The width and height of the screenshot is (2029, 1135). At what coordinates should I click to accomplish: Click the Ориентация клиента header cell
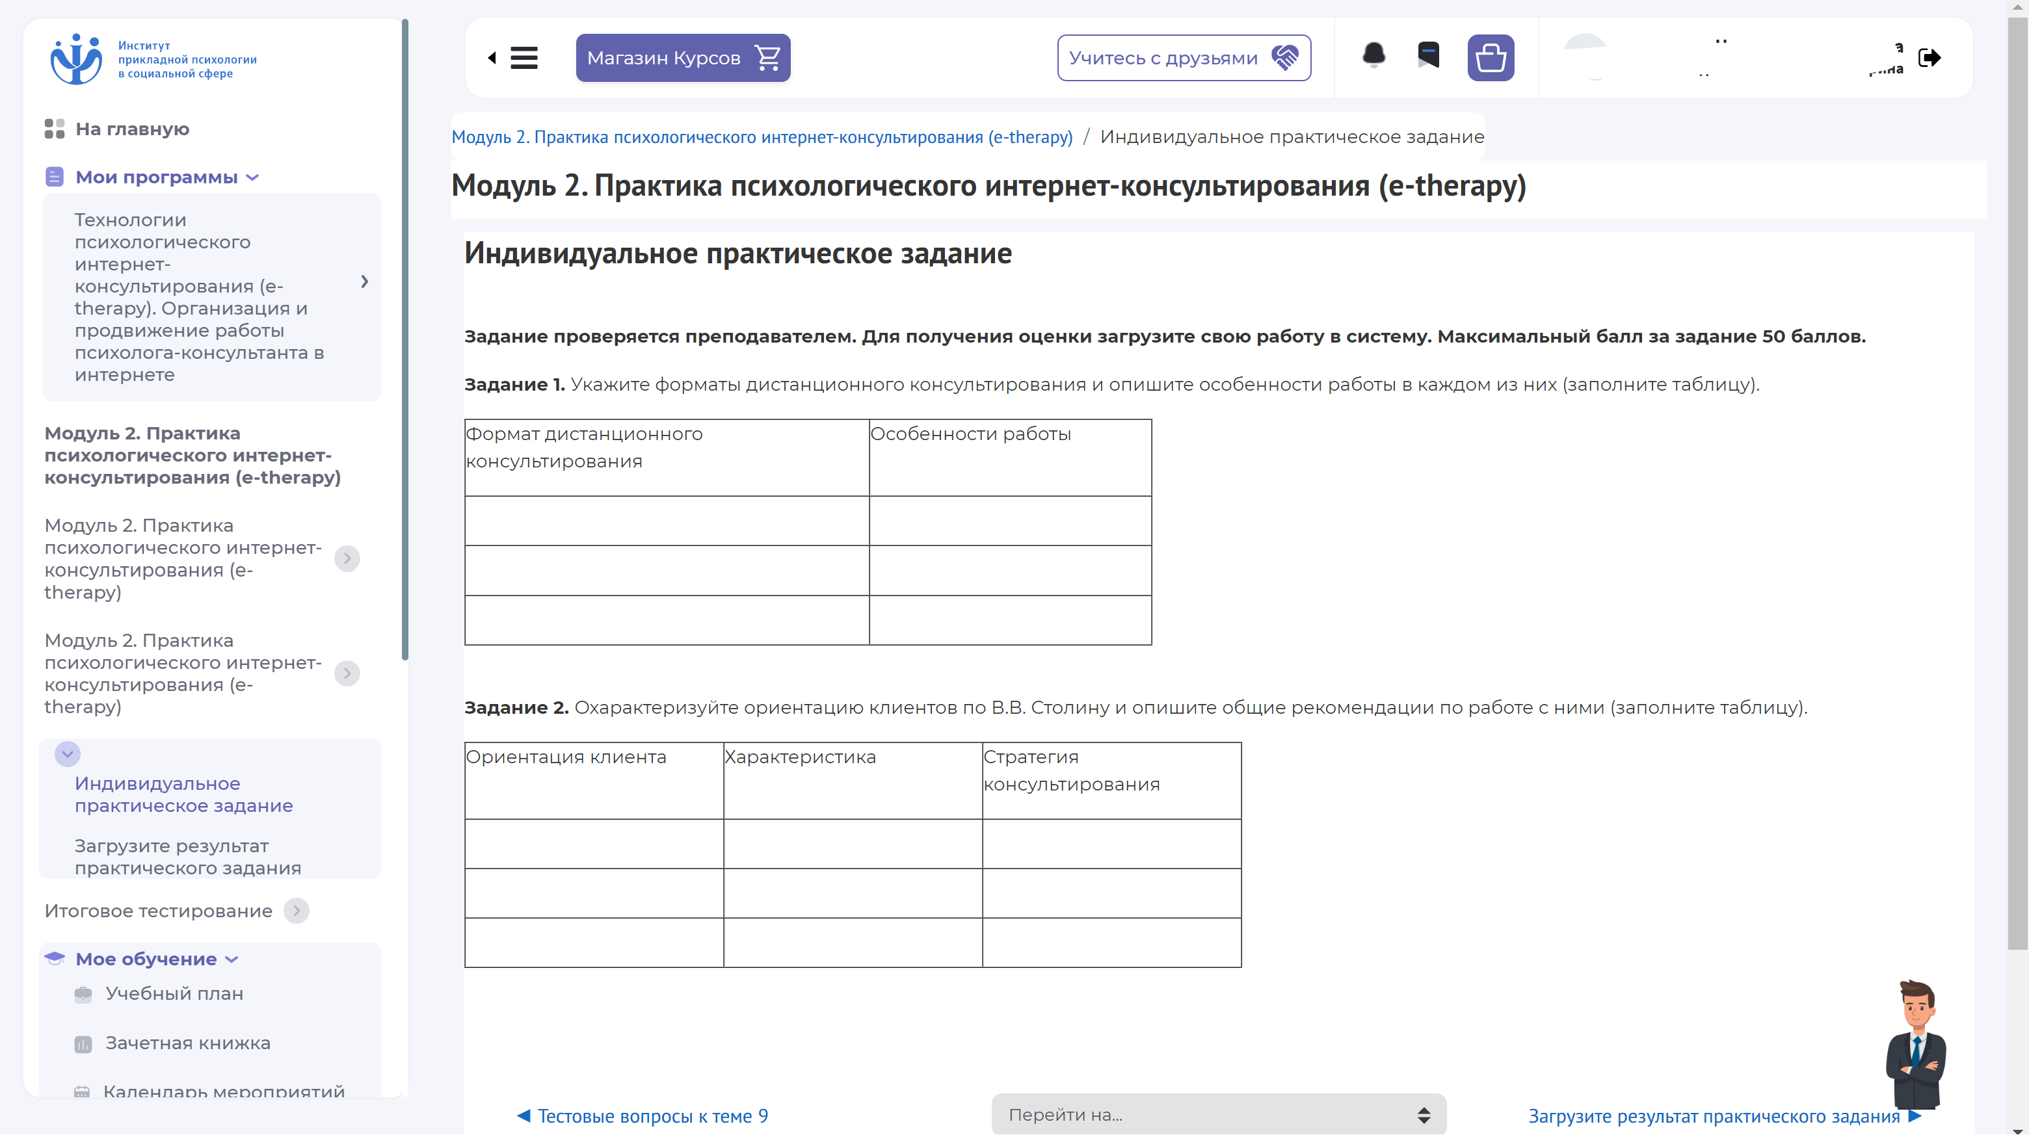(x=594, y=781)
